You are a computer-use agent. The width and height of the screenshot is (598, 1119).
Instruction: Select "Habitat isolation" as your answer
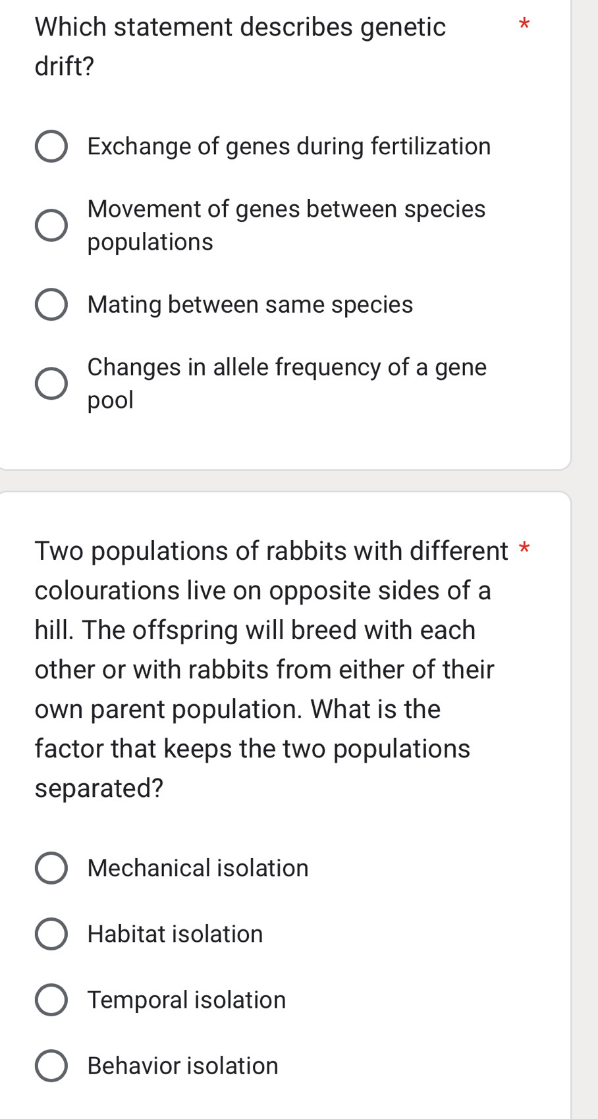(x=51, y=934)
